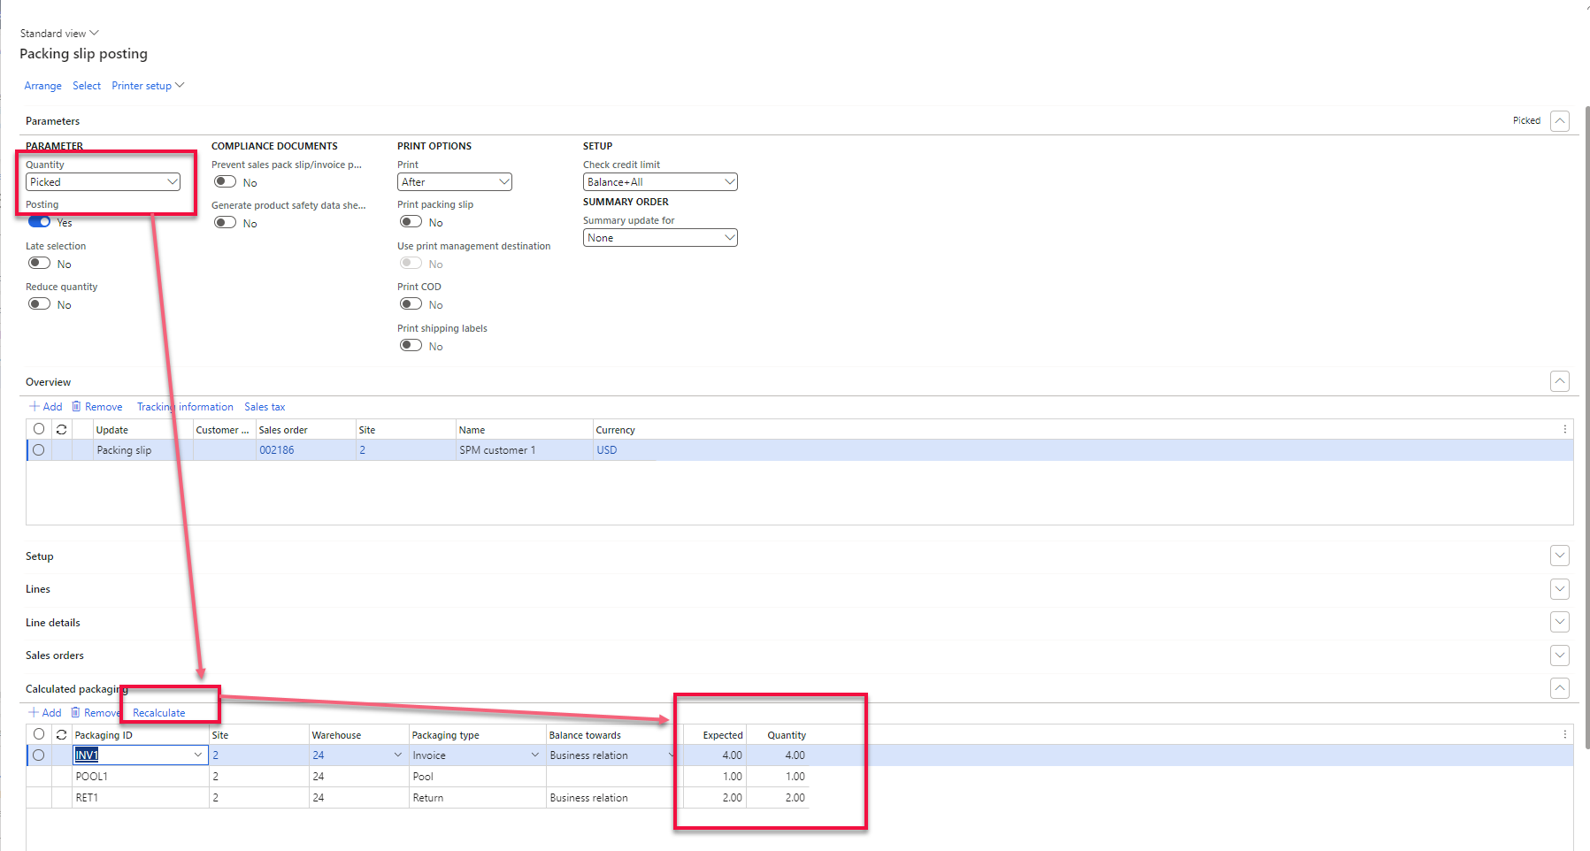Viewport: 1590px width, 851px height.
Task: Toggle the Print packing slip switch
Action: pyautogui.click(x=411, y=222)
